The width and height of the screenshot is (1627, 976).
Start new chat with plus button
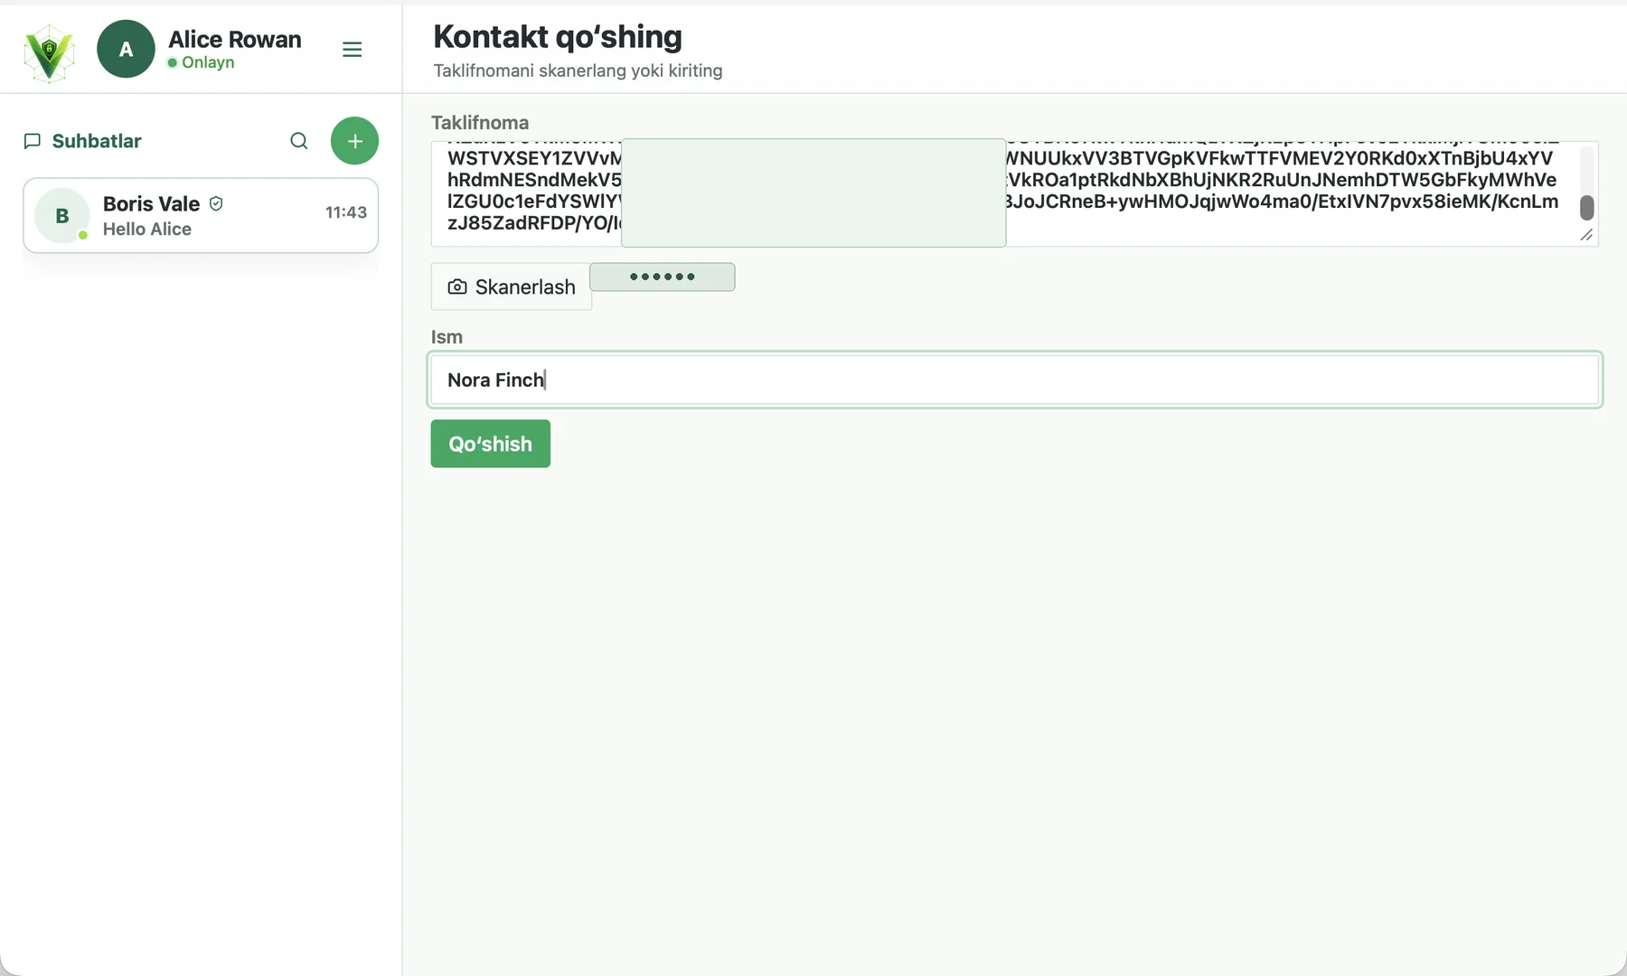pyautogui.click(x=354, y=141)
